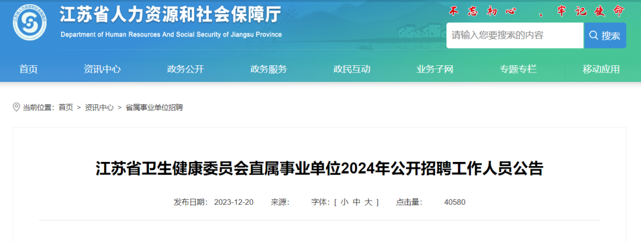The image size is (641, 242).
Task: Select 政务服务 in the navigation bar
Action: 268,69
